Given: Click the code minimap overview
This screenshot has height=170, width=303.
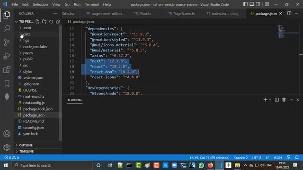Looking at the screenshot, I should click(288, 32).
